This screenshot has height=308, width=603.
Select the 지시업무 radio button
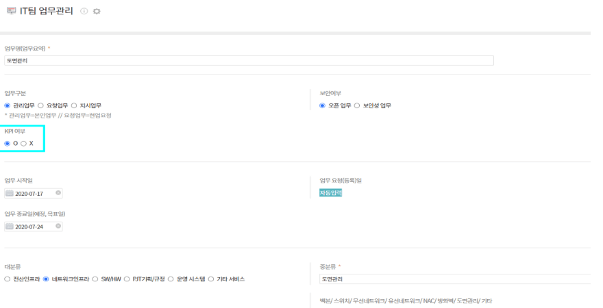[x=74, y=105]
